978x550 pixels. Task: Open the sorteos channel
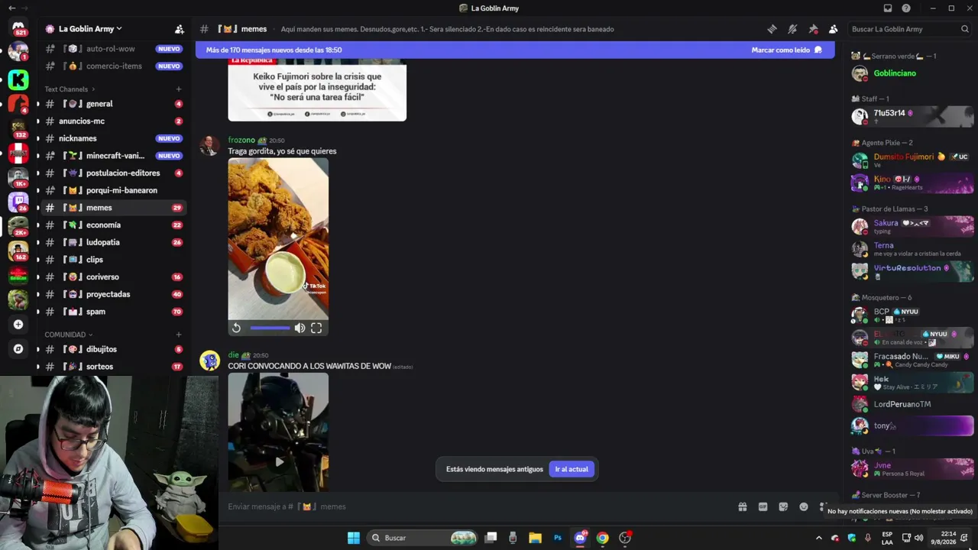click(x=112, y=367)
